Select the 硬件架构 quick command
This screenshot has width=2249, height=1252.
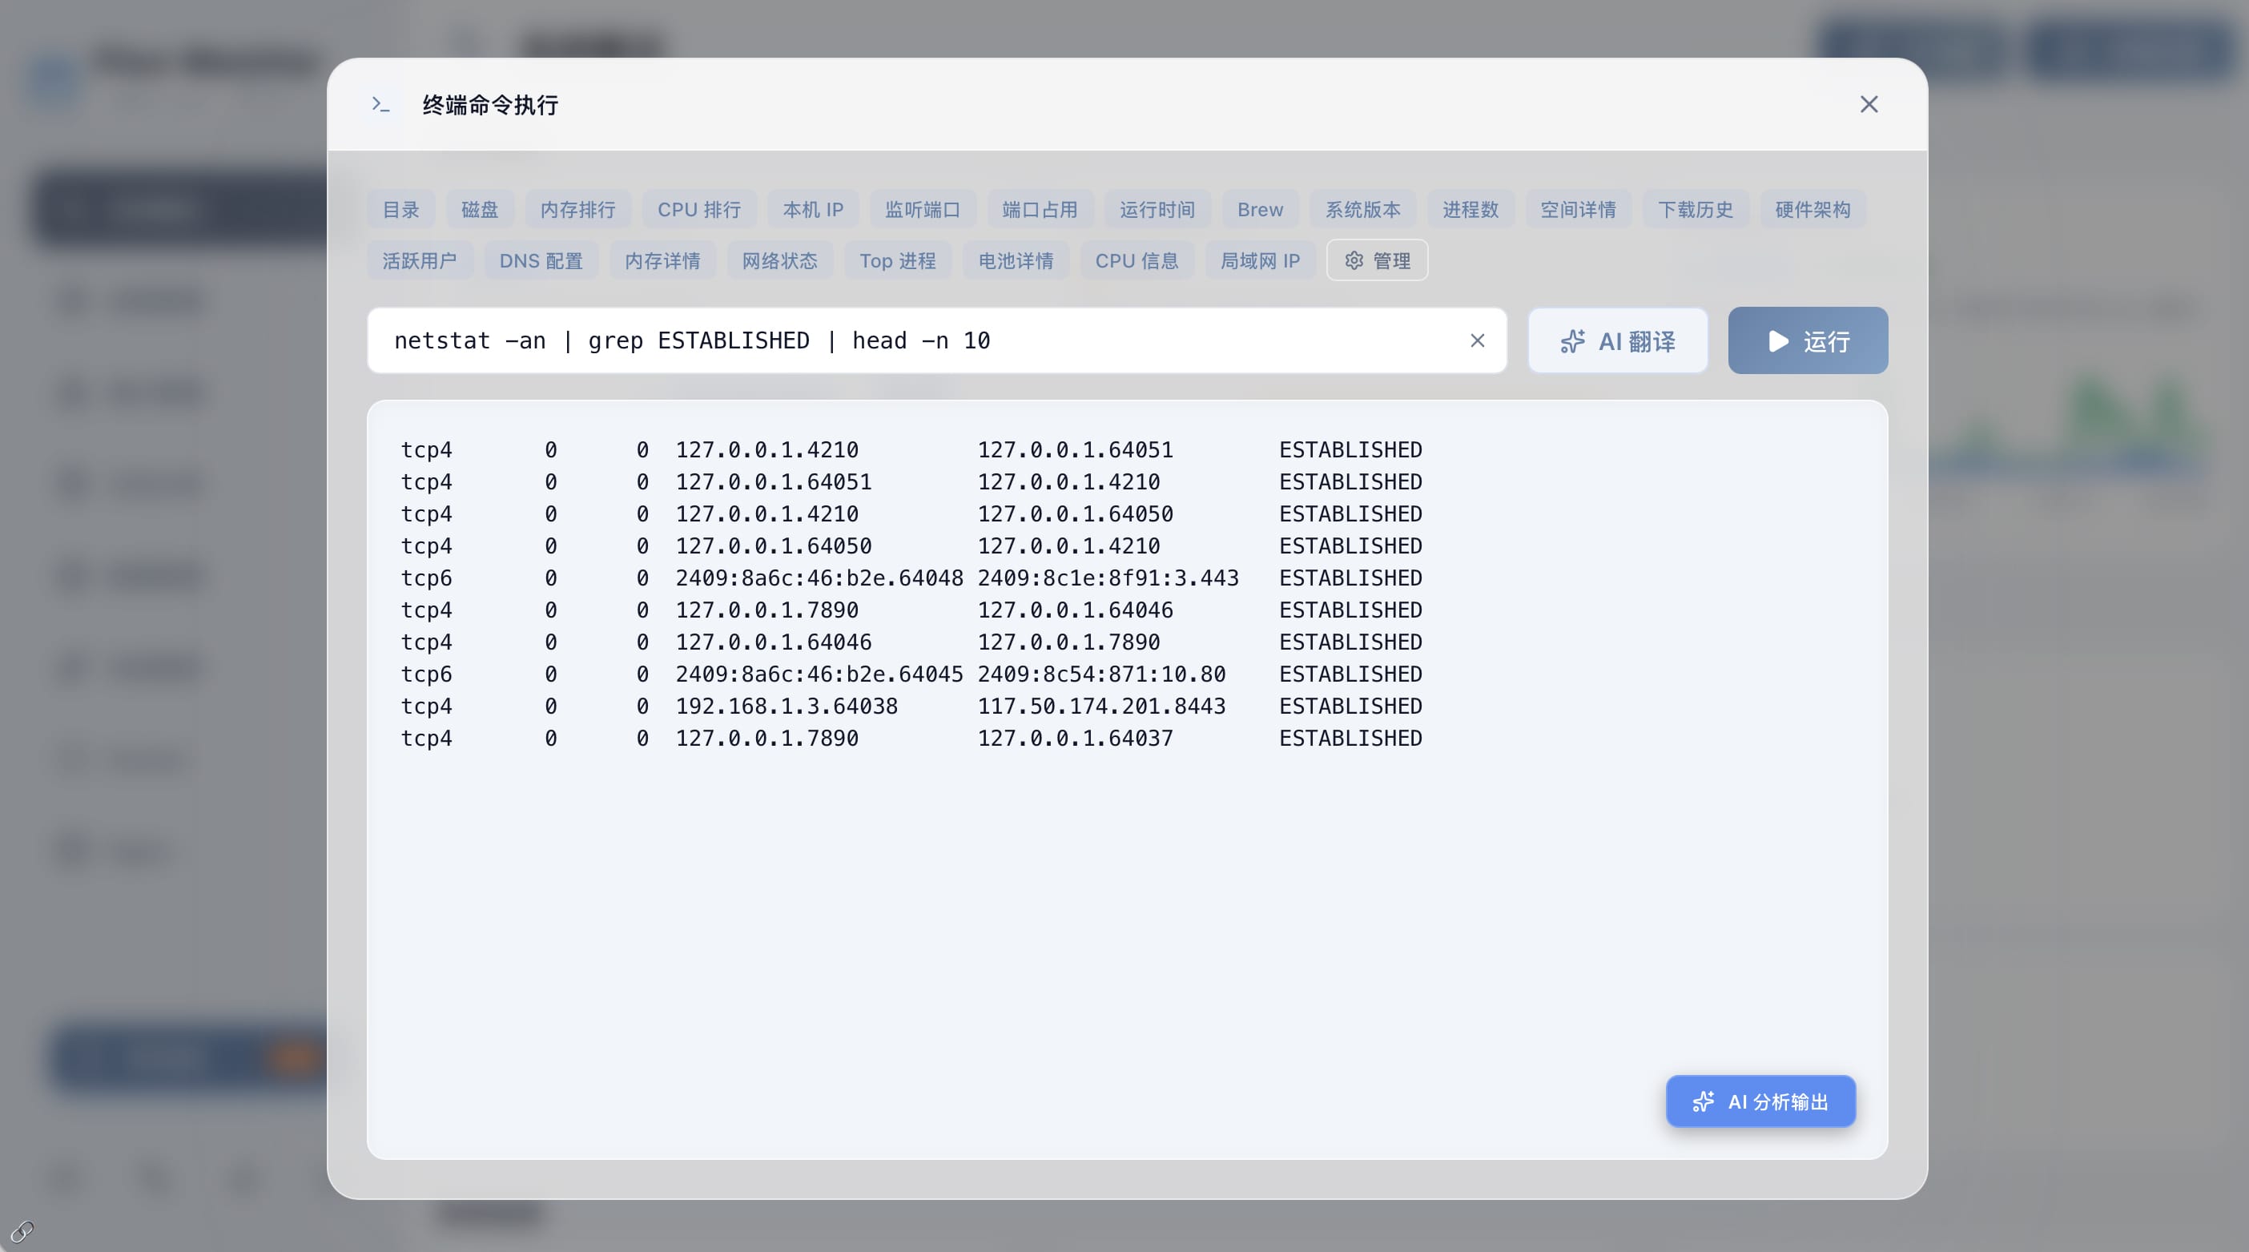(x=1812, y=210)
